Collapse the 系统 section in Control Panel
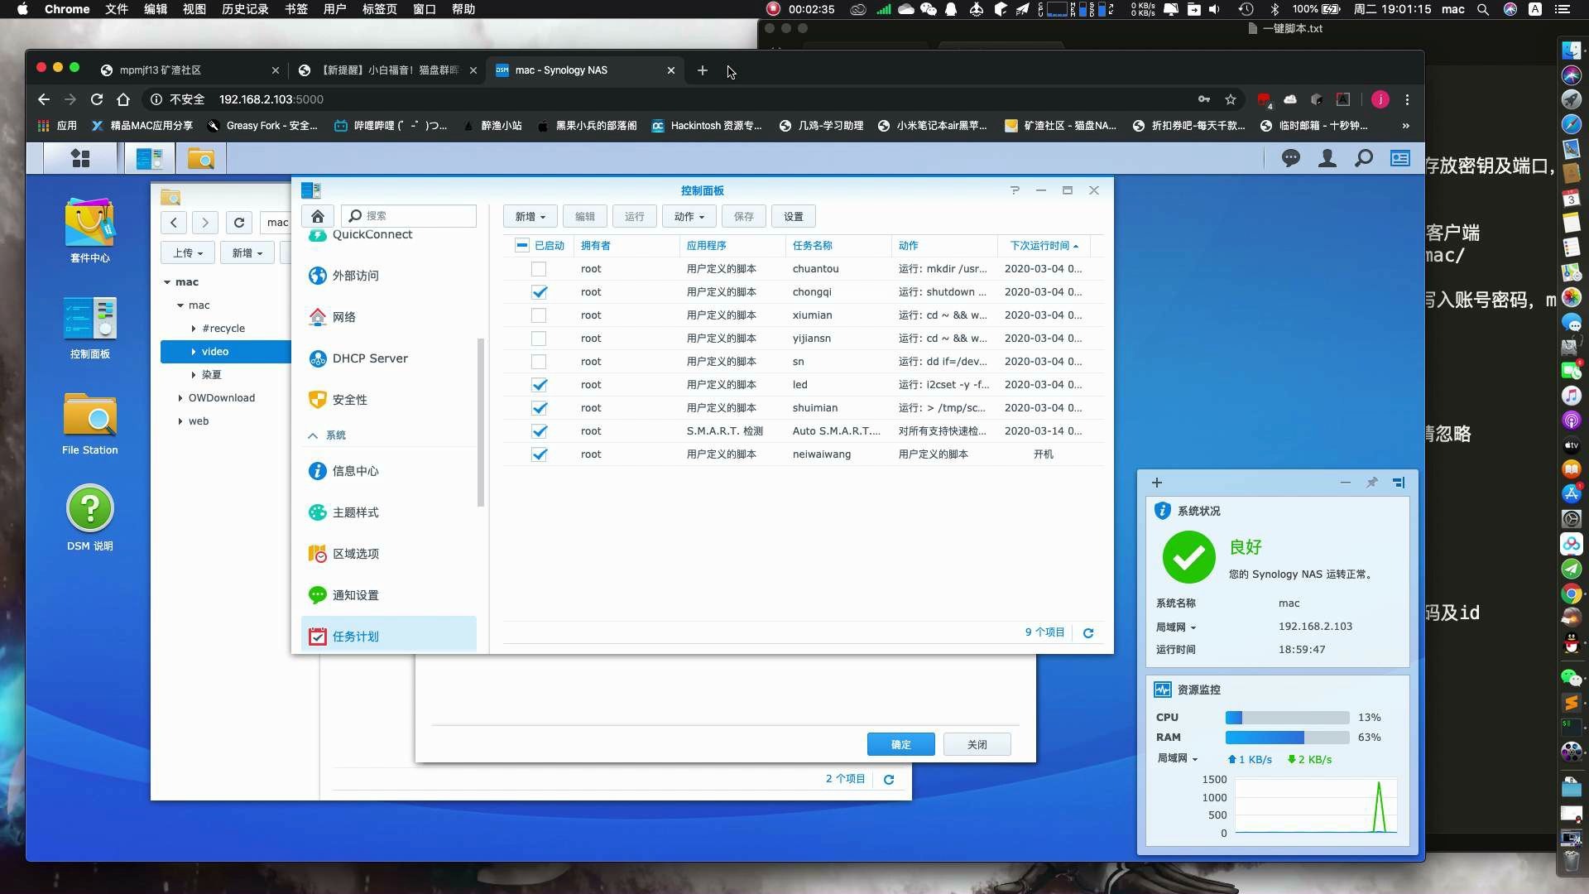Image resolution: width=1589 pixels, height=894 pixels. (x=313, y=435)
